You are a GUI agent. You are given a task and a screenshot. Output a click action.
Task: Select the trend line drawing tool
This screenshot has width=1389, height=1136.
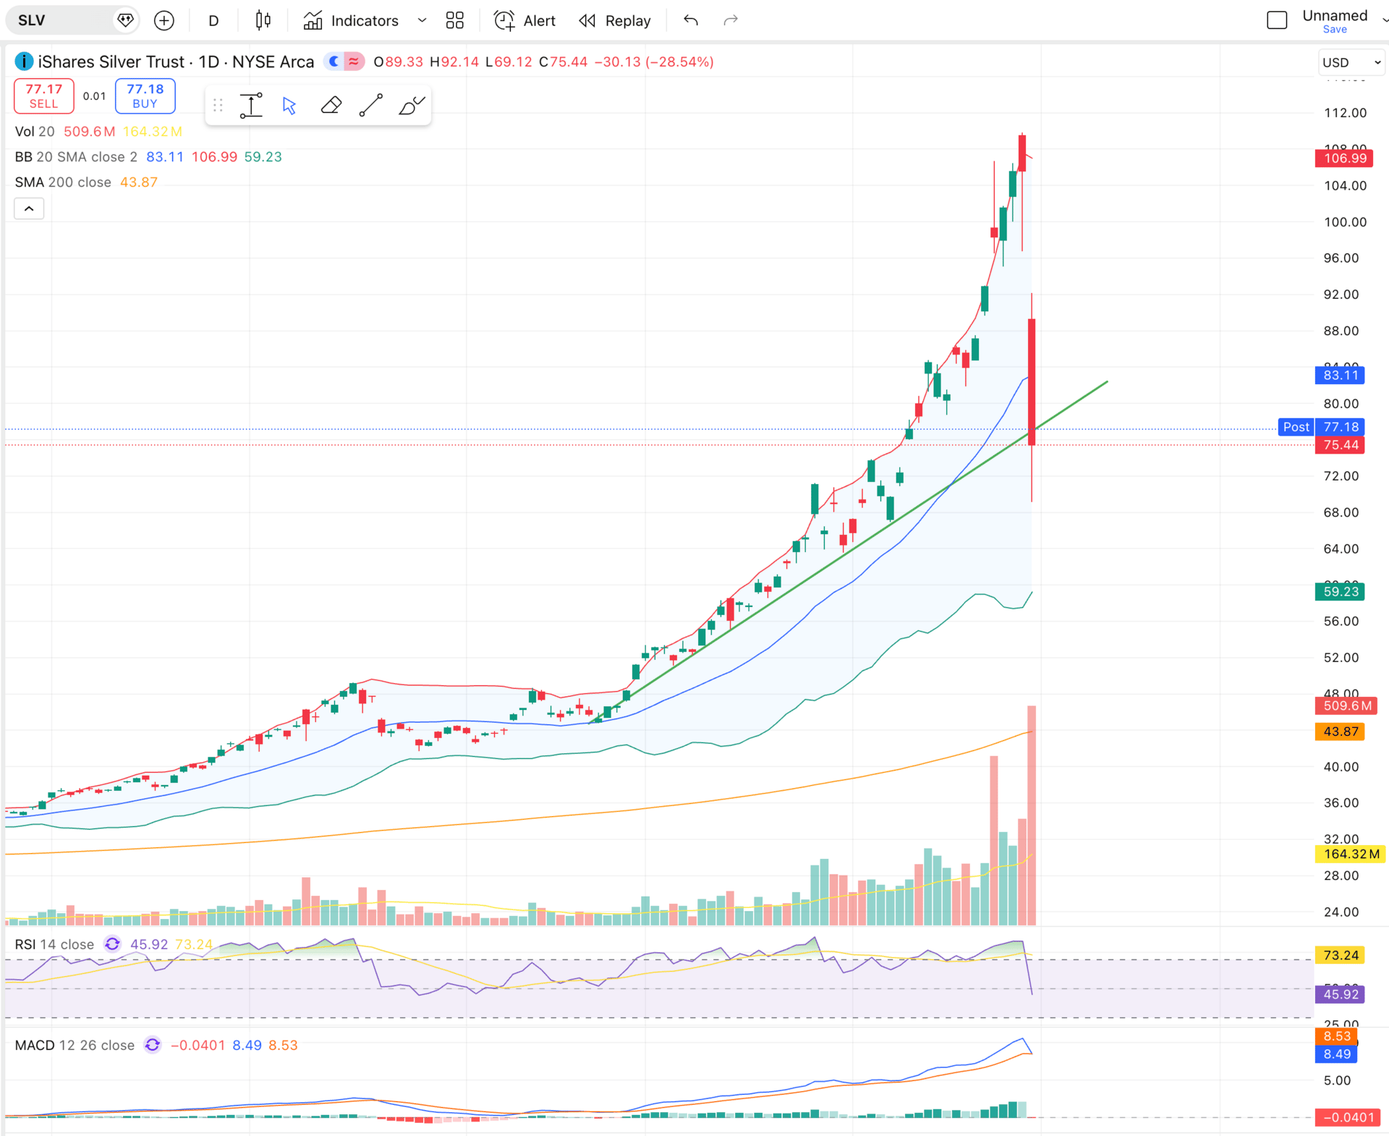(x=371, y=106)
